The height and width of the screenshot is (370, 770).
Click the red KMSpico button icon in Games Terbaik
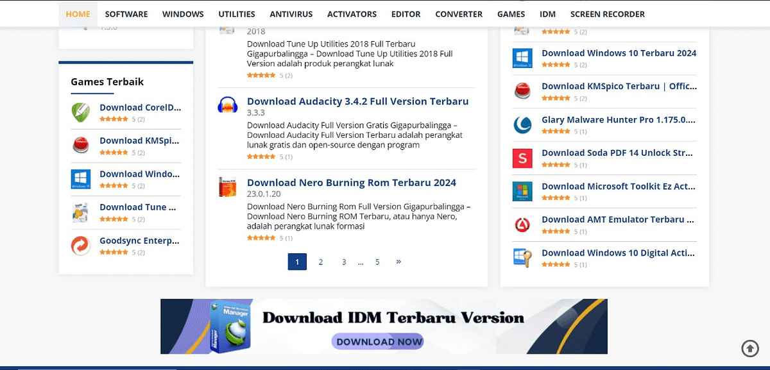point(81,146)
